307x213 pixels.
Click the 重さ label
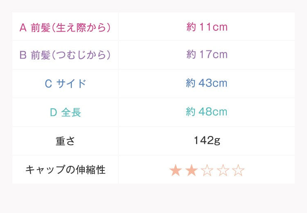[65, 141]
